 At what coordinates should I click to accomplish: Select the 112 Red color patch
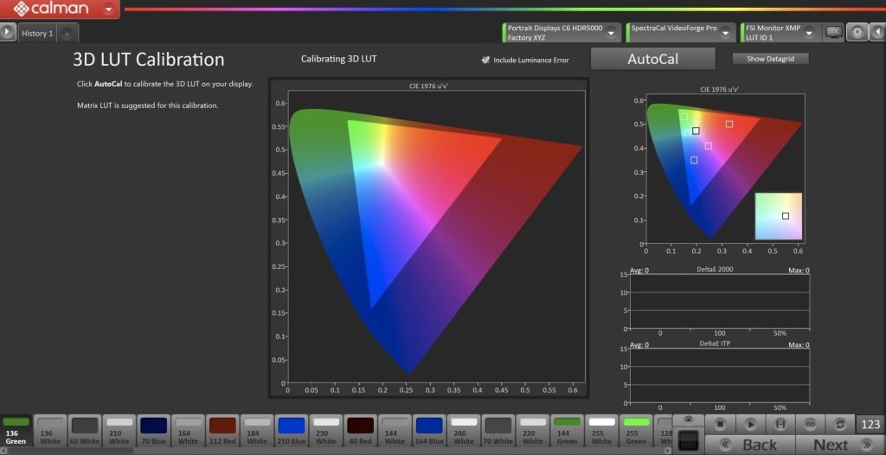coord(222,430)
